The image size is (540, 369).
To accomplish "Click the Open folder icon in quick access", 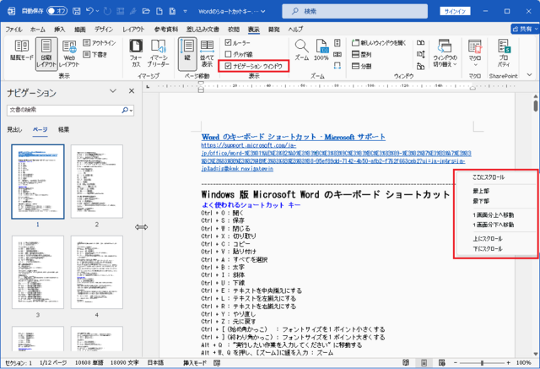I will coord(146,11).
